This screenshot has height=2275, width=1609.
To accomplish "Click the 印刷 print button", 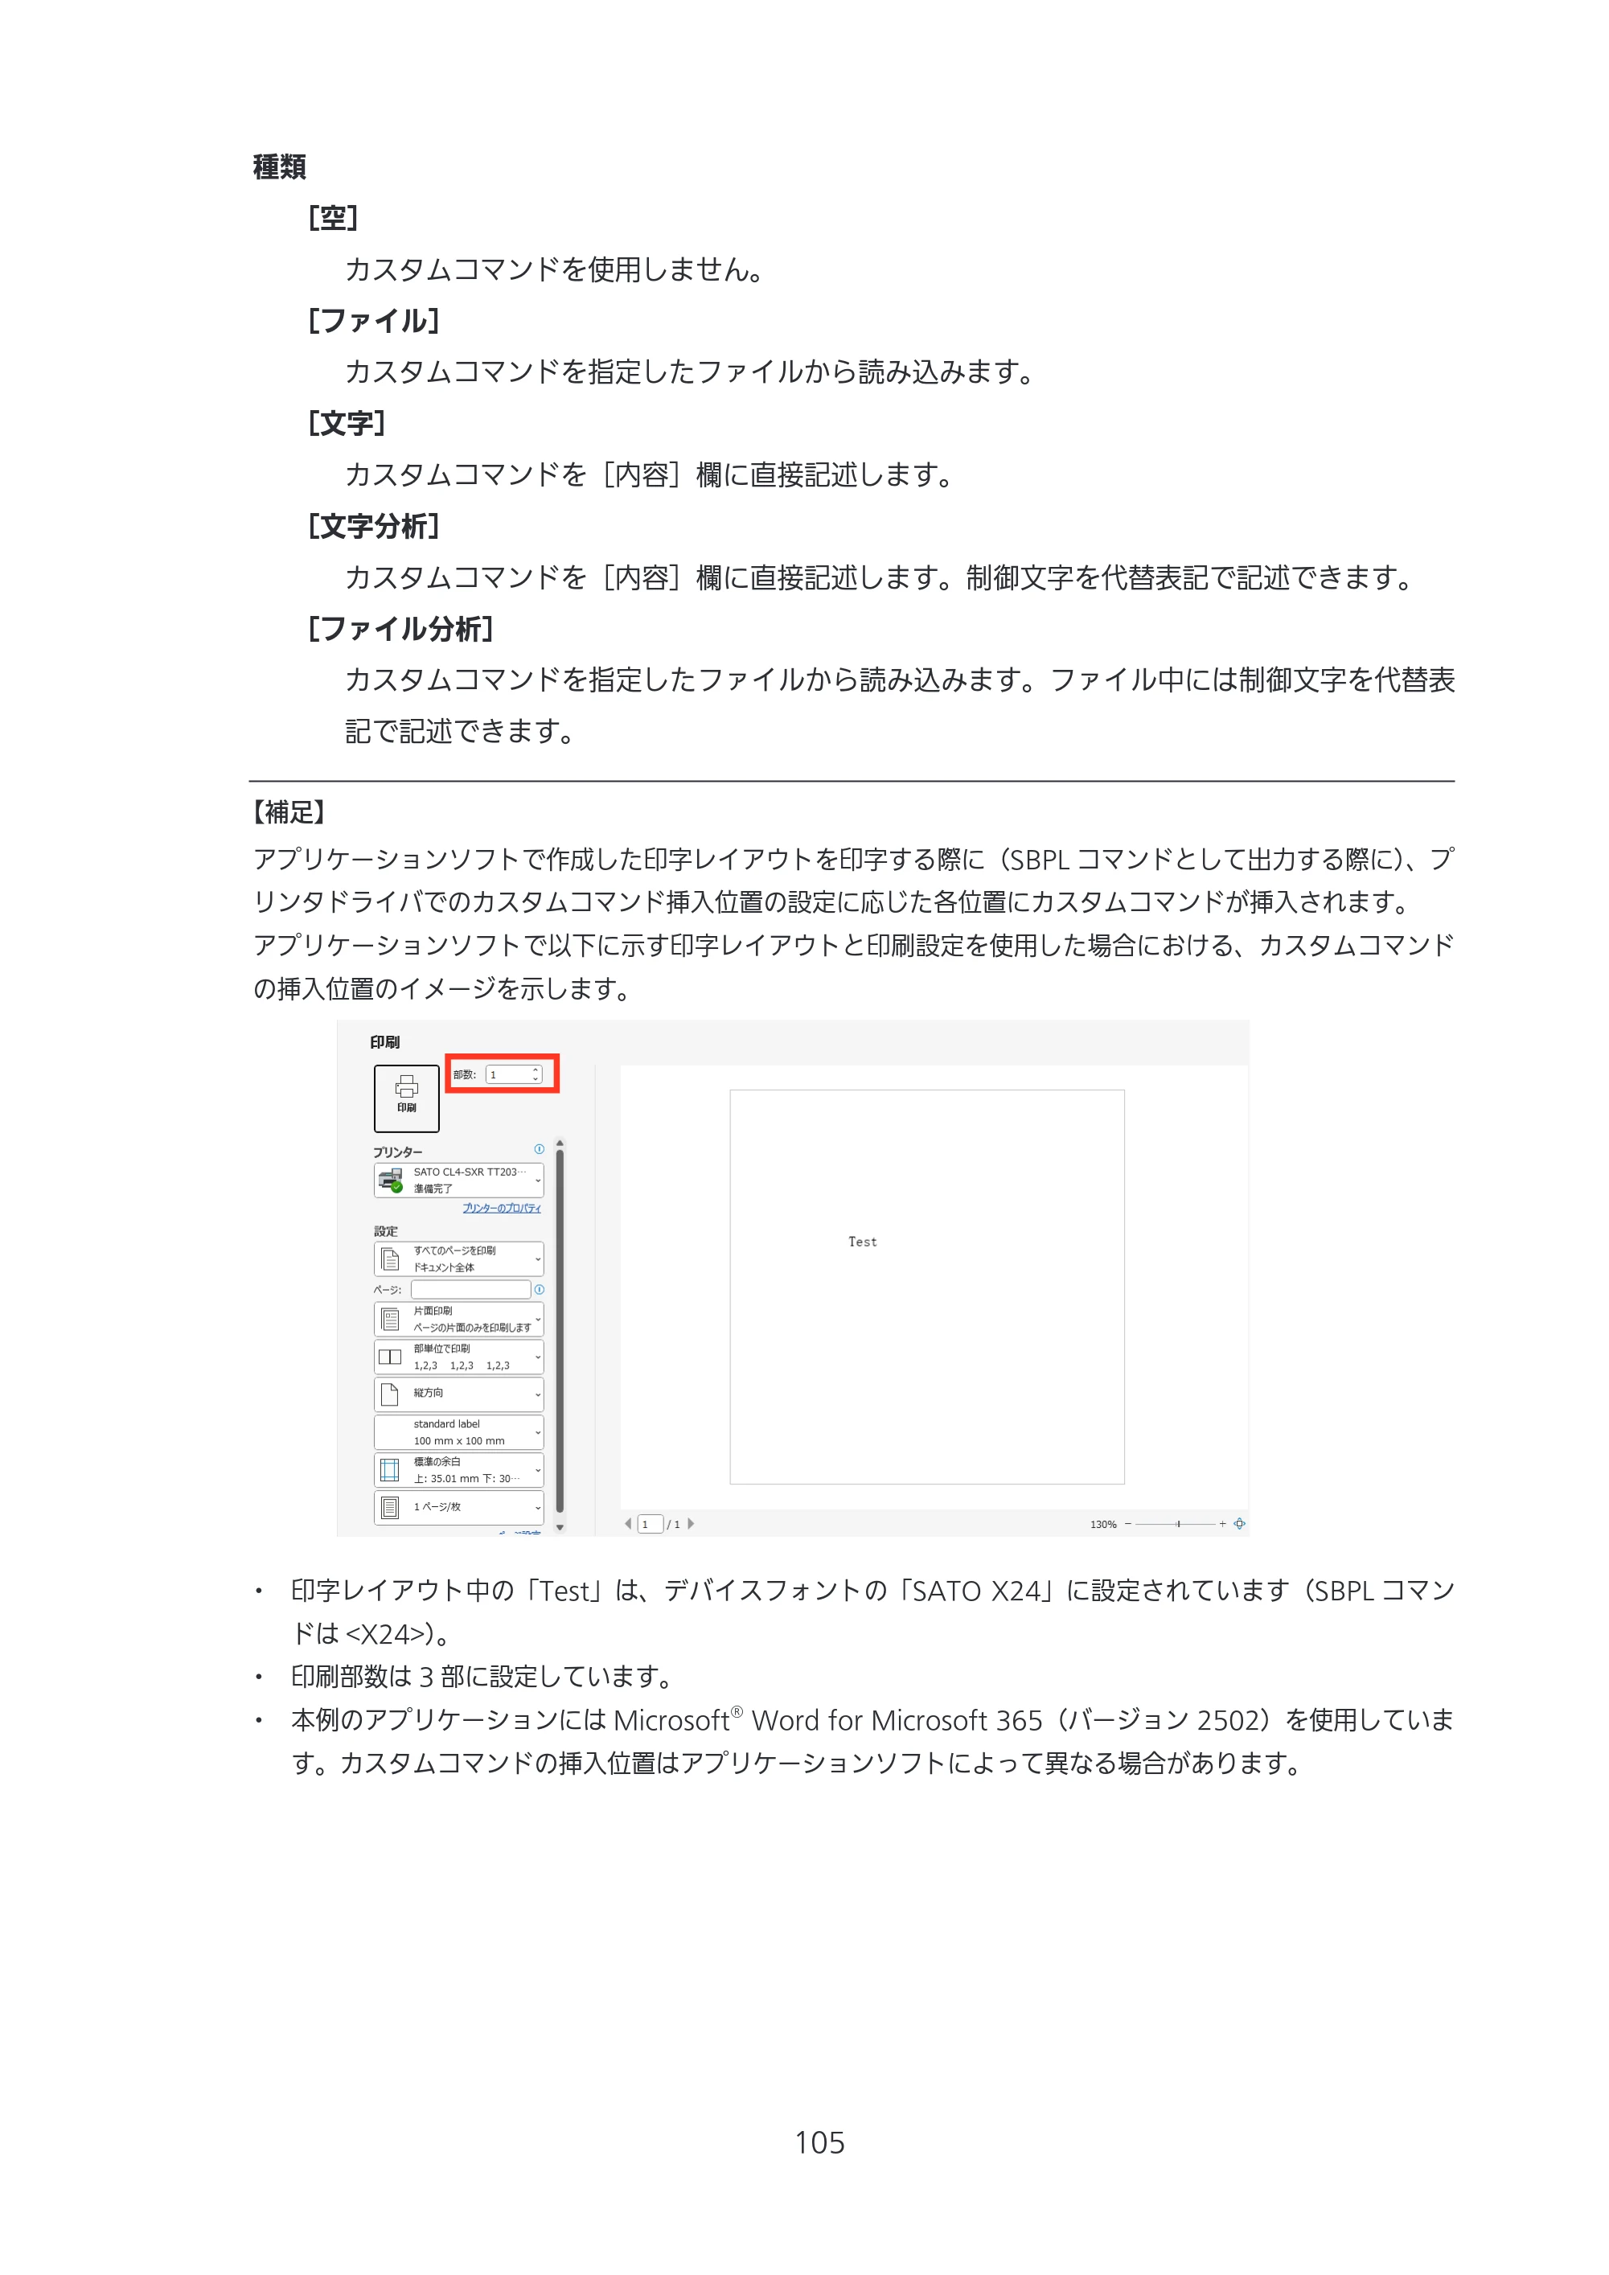I will click(x=406, y=1098).
